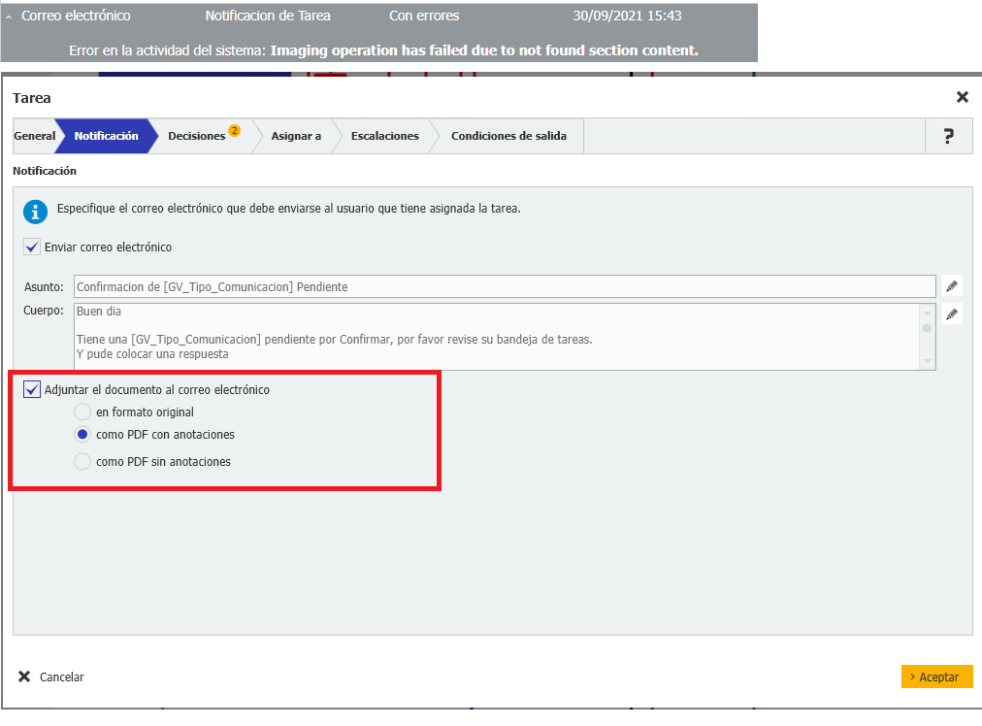
Task: Select como PDF con anotaciones option
Action: tap(82, 435)
